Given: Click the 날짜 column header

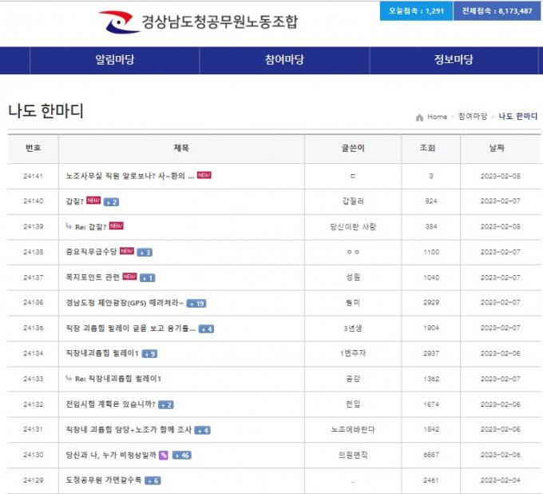Looking at the screenshot, I should coord(497,148).
